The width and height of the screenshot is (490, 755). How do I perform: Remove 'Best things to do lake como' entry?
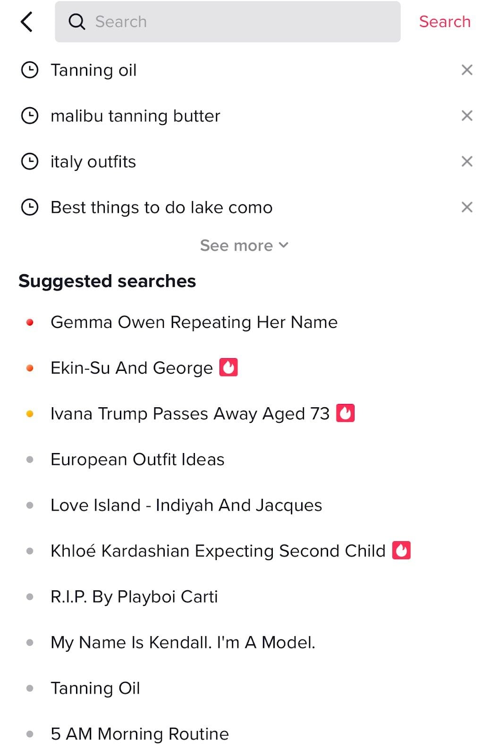pos(467,207)
